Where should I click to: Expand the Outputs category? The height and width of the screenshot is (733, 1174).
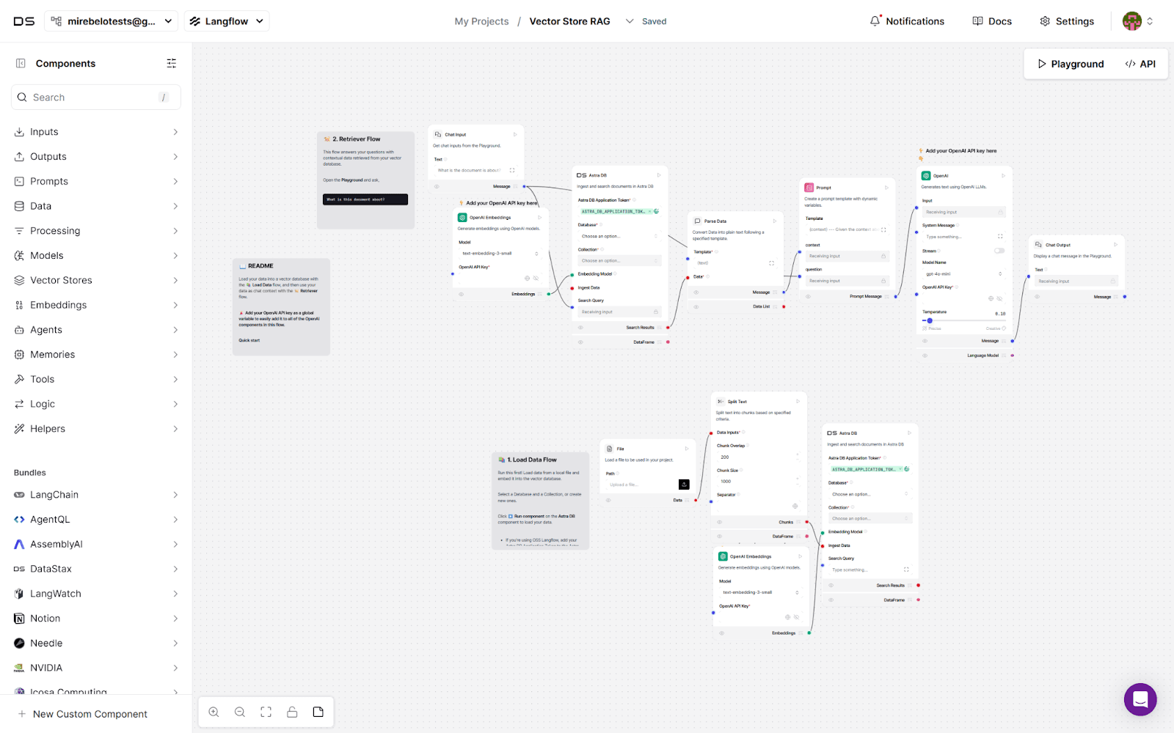coord(96,157)
